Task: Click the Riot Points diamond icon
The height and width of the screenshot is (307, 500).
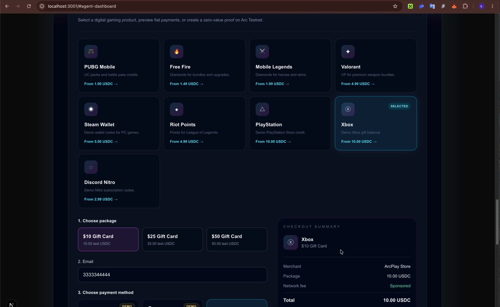Action: pyautogui.click(x=177, y=109)
